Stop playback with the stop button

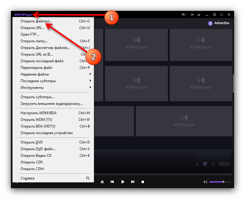click(x=143, y=182)
